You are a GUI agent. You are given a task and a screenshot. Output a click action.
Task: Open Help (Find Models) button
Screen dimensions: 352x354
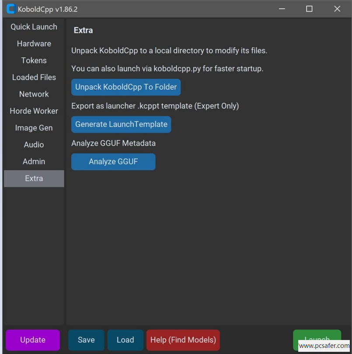coord(183,340)
